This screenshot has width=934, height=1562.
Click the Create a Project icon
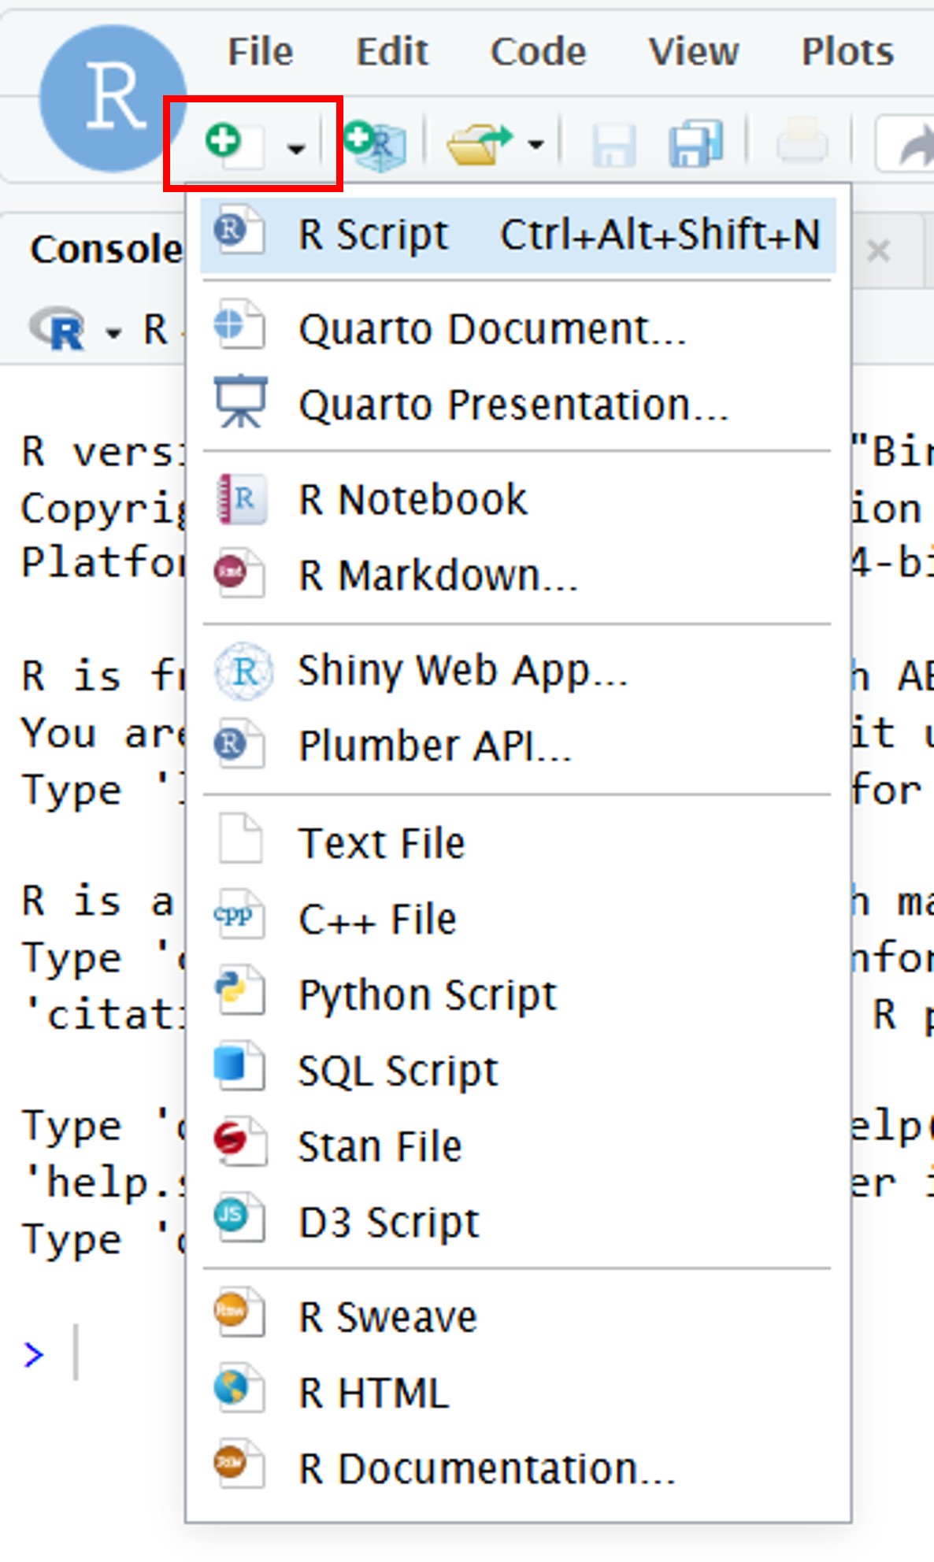[x=376, y=144]
